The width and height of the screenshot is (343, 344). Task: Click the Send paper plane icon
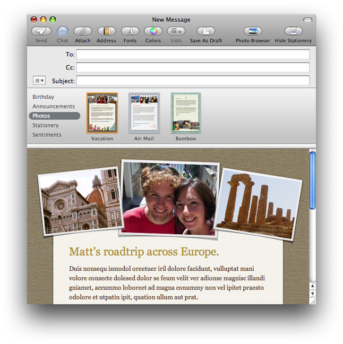pos(41,31)
